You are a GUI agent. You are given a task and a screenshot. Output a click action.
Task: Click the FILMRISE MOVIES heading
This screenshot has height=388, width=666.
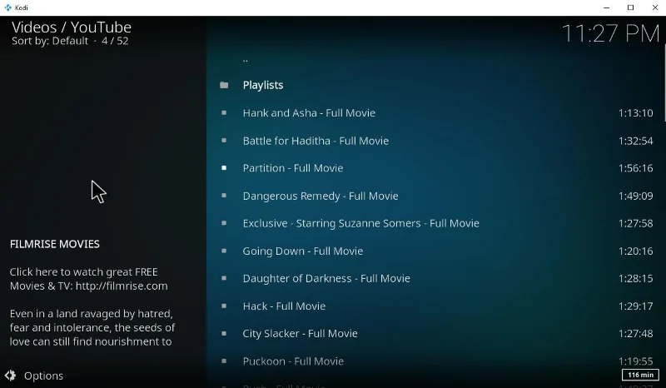[x=55, y=244]
